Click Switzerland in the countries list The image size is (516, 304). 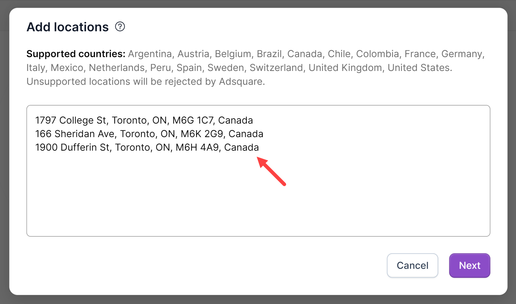(x=276, y=68)
